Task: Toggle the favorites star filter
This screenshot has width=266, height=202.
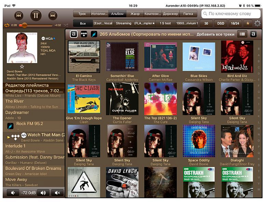Action: (x=248, y=24)
